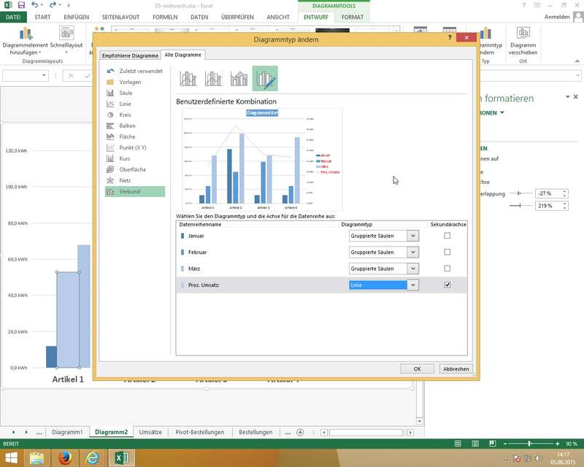Screen dimensions: 584x467
Task: Enable Sekundärachse for Januar series
Action: 447,236
